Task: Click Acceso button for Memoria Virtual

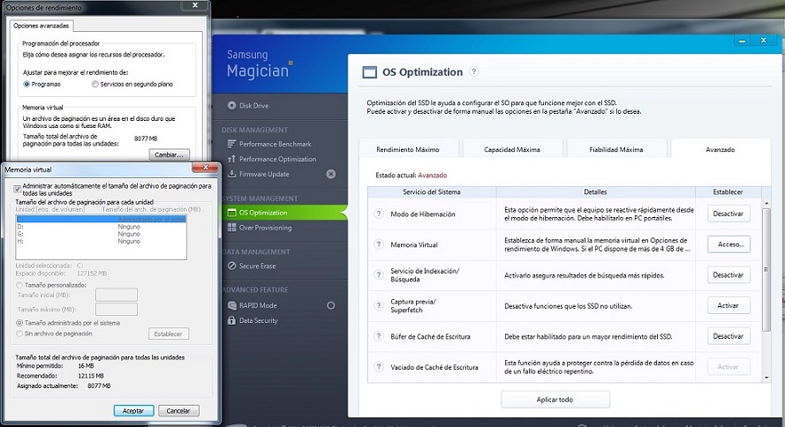Action: click(728, 244)
